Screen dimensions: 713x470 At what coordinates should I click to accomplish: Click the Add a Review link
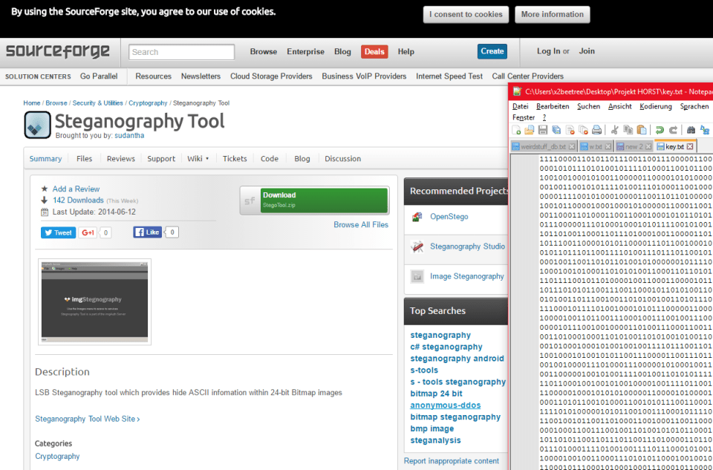pyautogui.click(x=76, y=189)
